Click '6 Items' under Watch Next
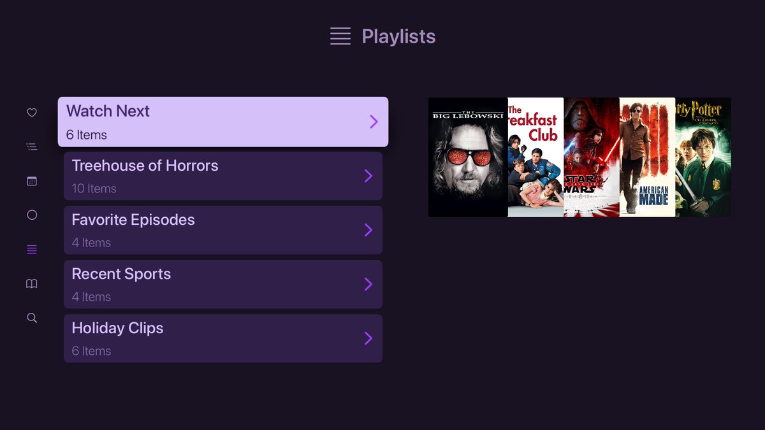The image size is (765, 430). point(87,135)
